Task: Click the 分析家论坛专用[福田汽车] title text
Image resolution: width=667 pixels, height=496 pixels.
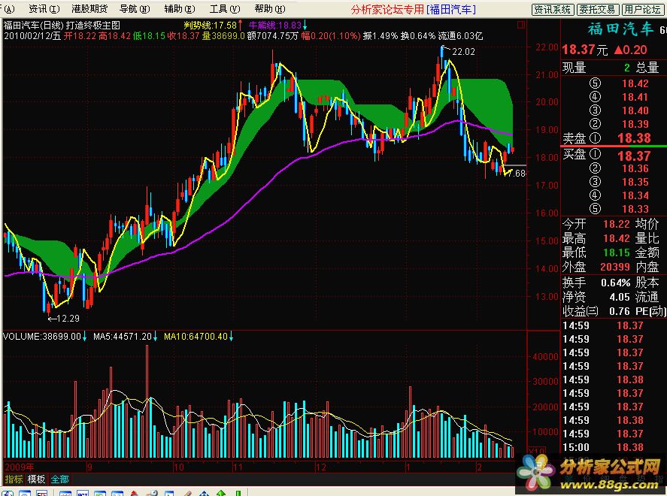Action: (413, 9)
